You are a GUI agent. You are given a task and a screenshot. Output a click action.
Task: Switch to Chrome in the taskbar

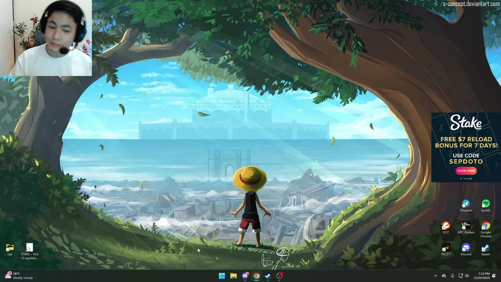click(256, 276)
